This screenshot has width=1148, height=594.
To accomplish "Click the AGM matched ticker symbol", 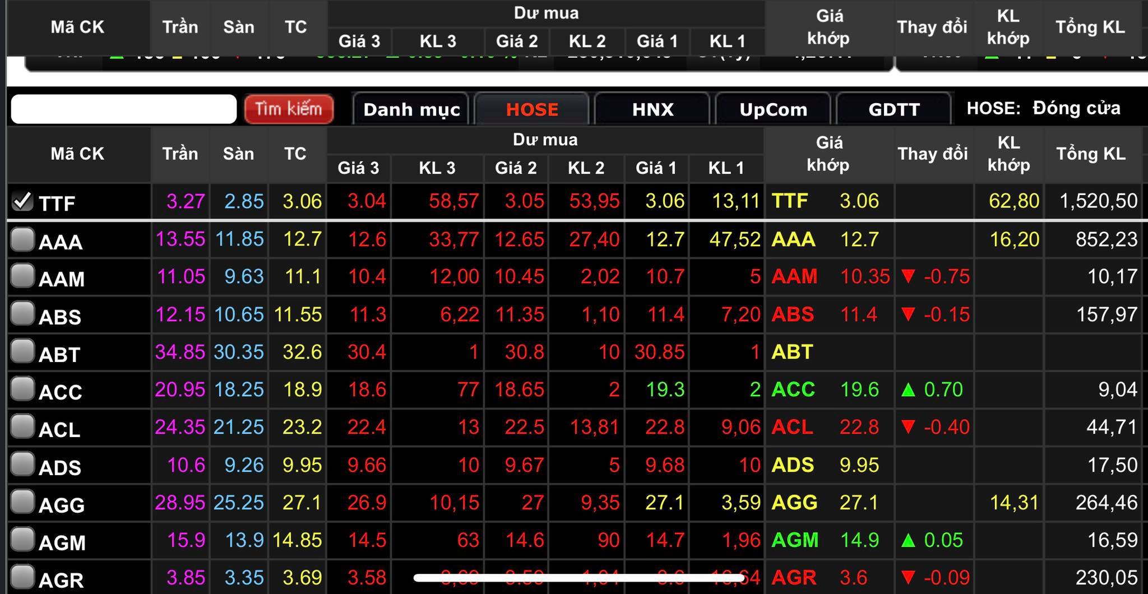I will [795, 540].
